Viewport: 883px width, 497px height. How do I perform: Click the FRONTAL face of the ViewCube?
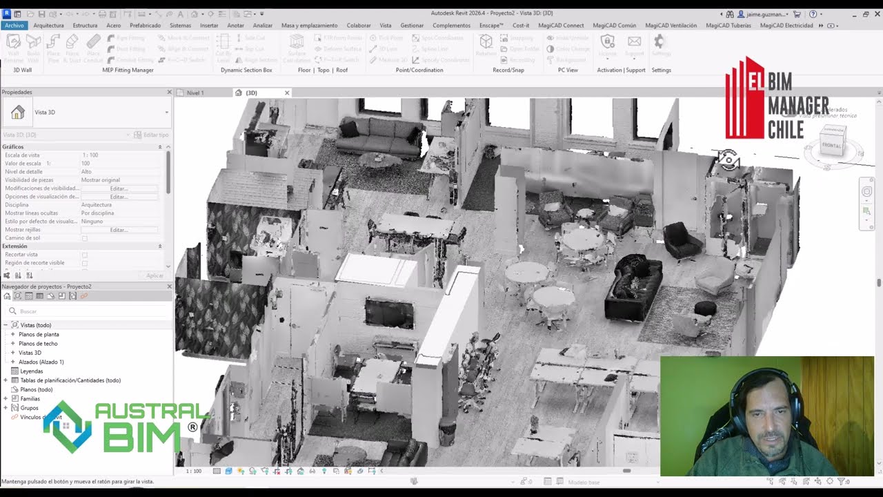click(832, 146)
